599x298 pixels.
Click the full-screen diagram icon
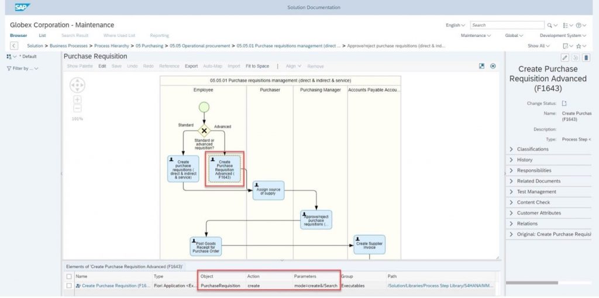[x=482, y=66]
